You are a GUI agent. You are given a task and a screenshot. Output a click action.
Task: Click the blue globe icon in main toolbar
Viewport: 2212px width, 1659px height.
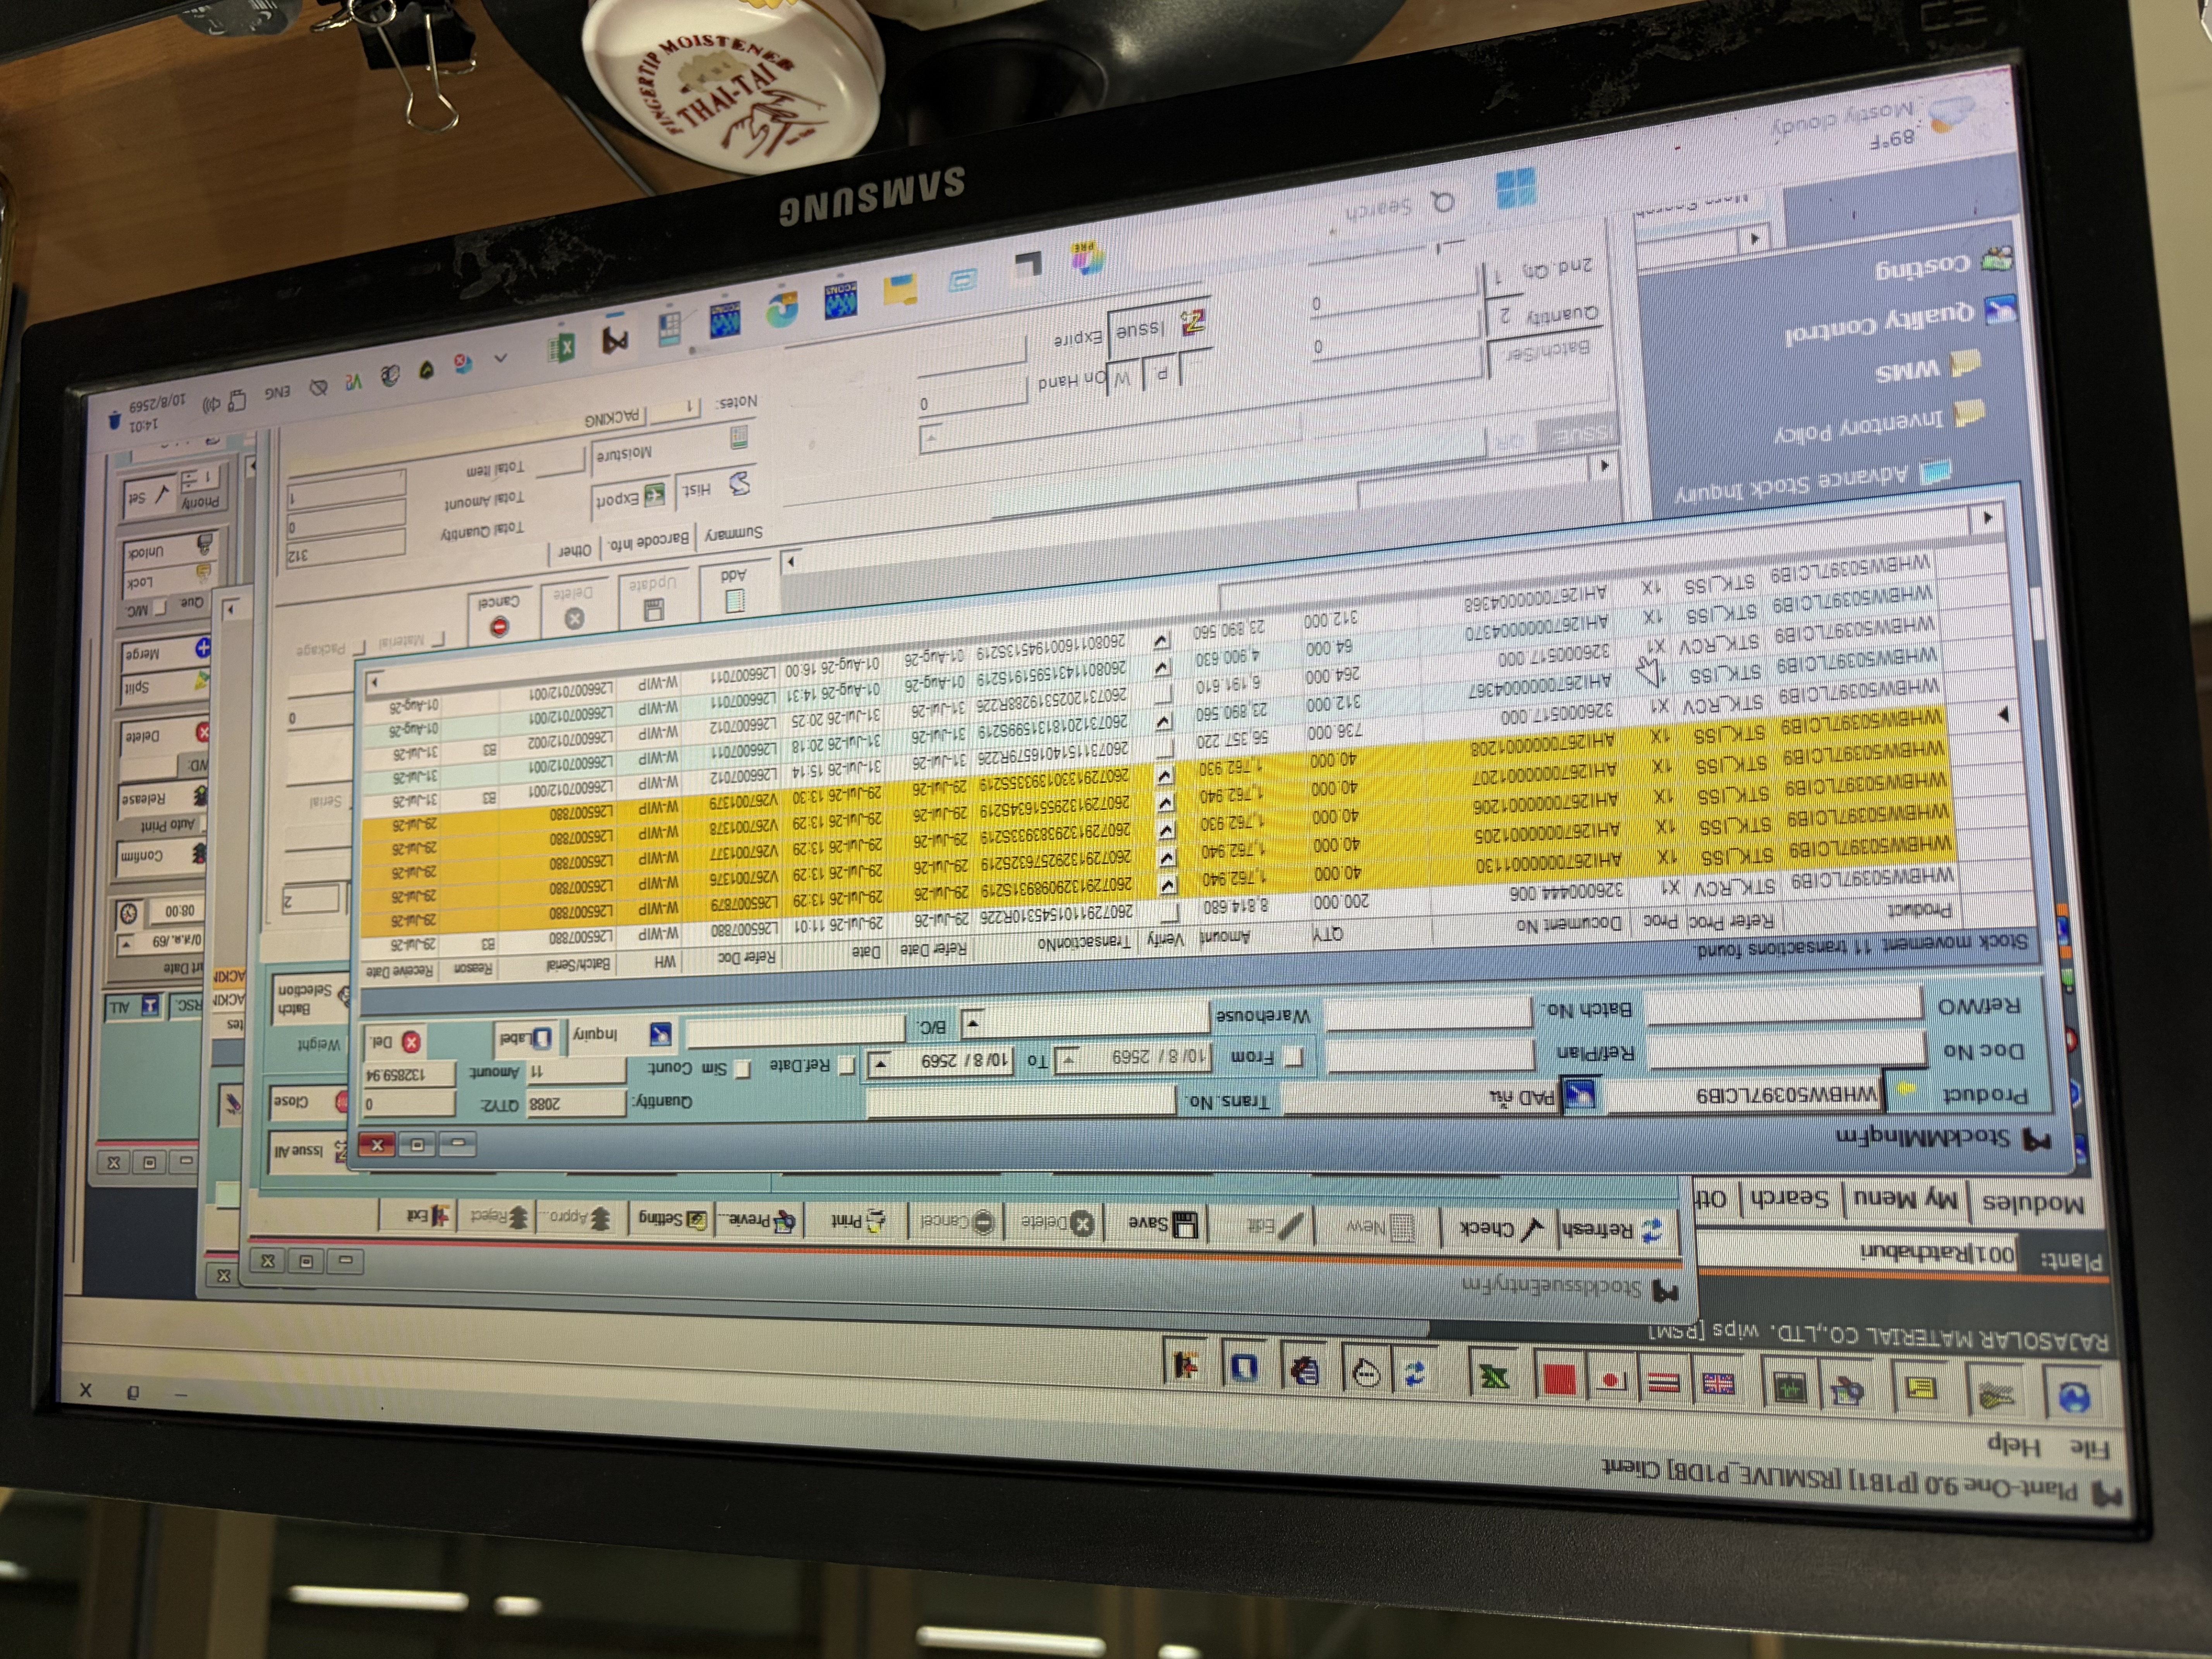pyautogui.click(x=2074, y=1398)
